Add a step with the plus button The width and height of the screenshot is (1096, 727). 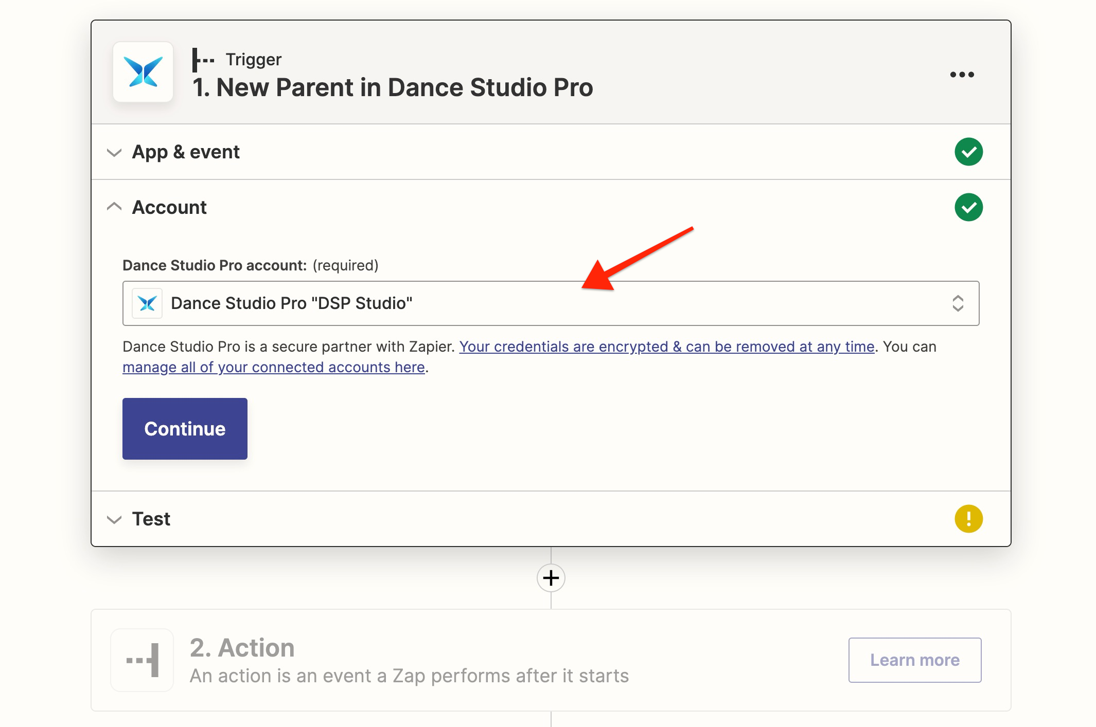pyautogui.click(x=551, y=578)
